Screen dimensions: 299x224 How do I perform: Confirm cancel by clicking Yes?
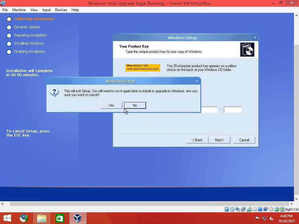(x=111, y=105)
